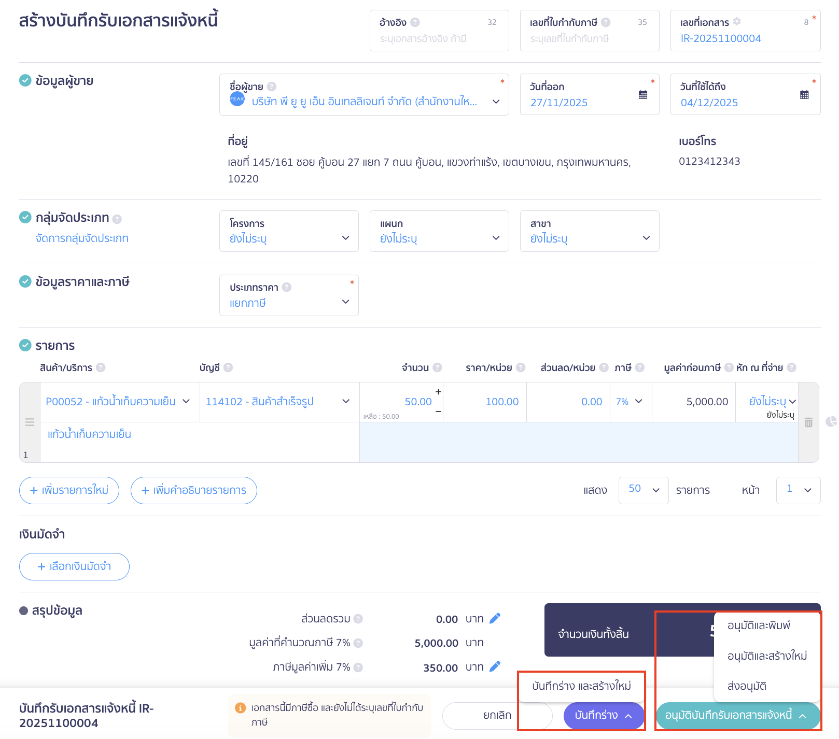Open the help tooltip next to อ้างอิง
The width and height of the screenshot is (839, 739).
tap(415, 22)
